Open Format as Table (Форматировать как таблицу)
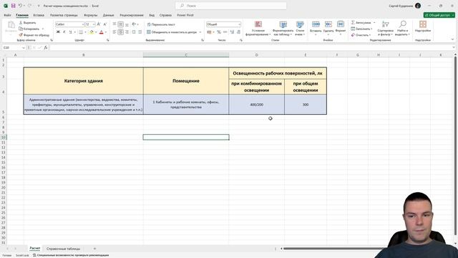This screenshot has height=258, width=458. pos(283,28)
